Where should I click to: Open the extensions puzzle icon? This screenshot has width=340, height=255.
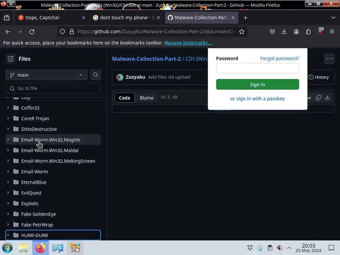click(x=308, y=32)
